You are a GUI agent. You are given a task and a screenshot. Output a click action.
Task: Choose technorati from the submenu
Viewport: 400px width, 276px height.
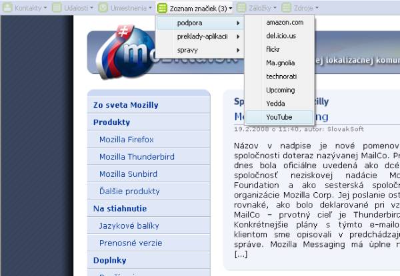279,76
